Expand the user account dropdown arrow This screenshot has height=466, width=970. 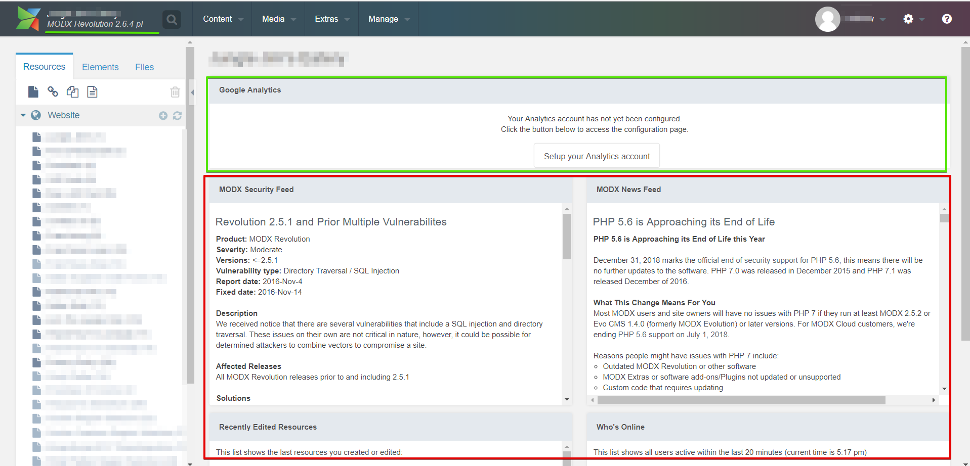pyautogui.click(x=882, y=20)
